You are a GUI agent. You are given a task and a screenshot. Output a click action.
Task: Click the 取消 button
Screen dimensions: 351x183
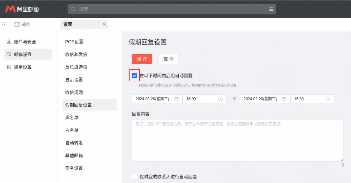tap(169, 59)
